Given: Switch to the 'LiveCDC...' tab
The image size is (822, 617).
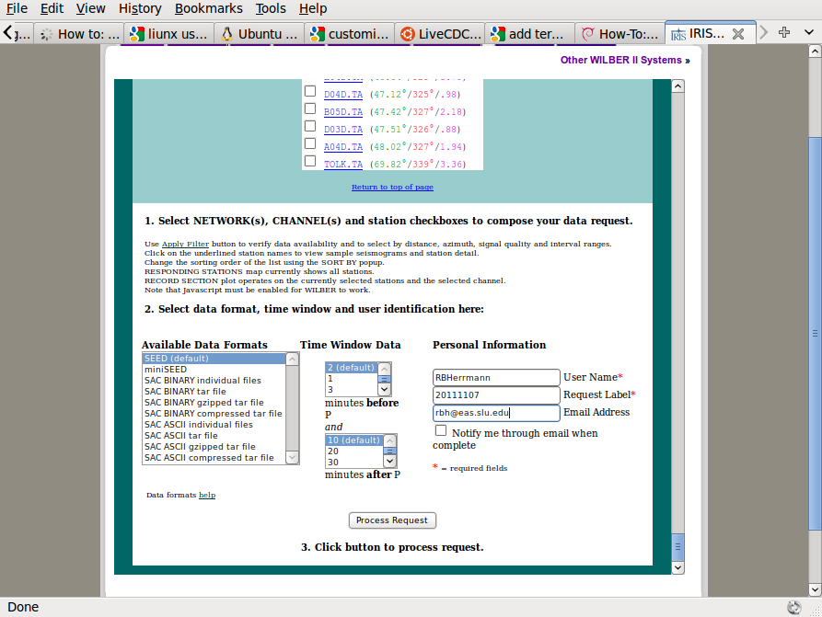Looking at the screenshot, I should click(x=440, y=34).
